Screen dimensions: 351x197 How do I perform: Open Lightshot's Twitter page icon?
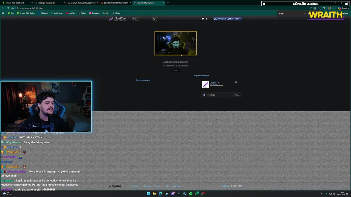203,19
